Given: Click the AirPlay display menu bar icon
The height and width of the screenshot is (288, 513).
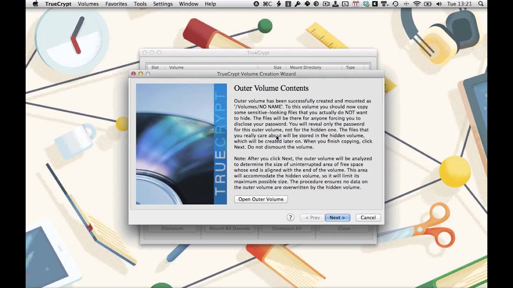Looking at the screenshot, I should (x=345, y=4).
